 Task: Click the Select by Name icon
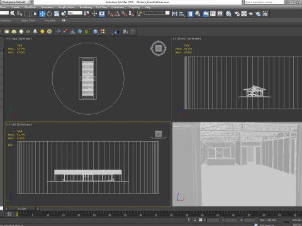pos(20,14)
